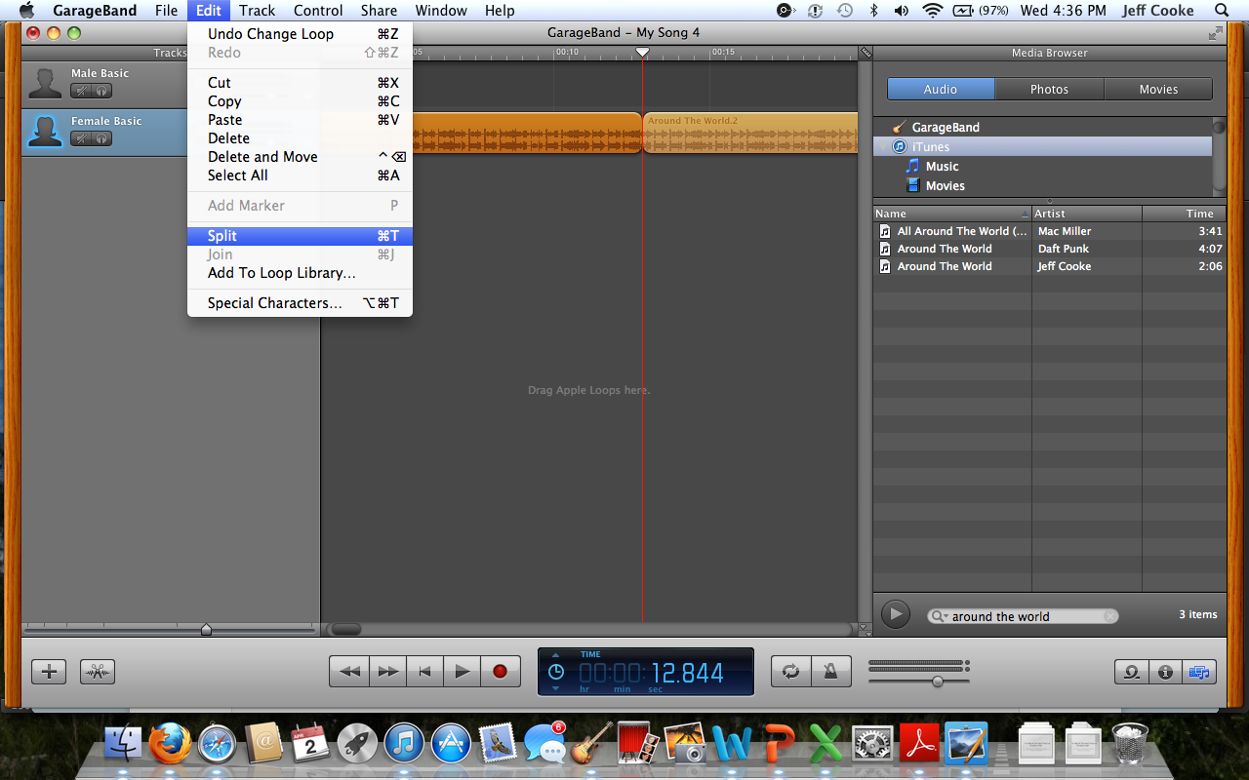This screenshot has width=1249, height=780.
Task: Toggle the cycle region button
Action: point(791,671)
